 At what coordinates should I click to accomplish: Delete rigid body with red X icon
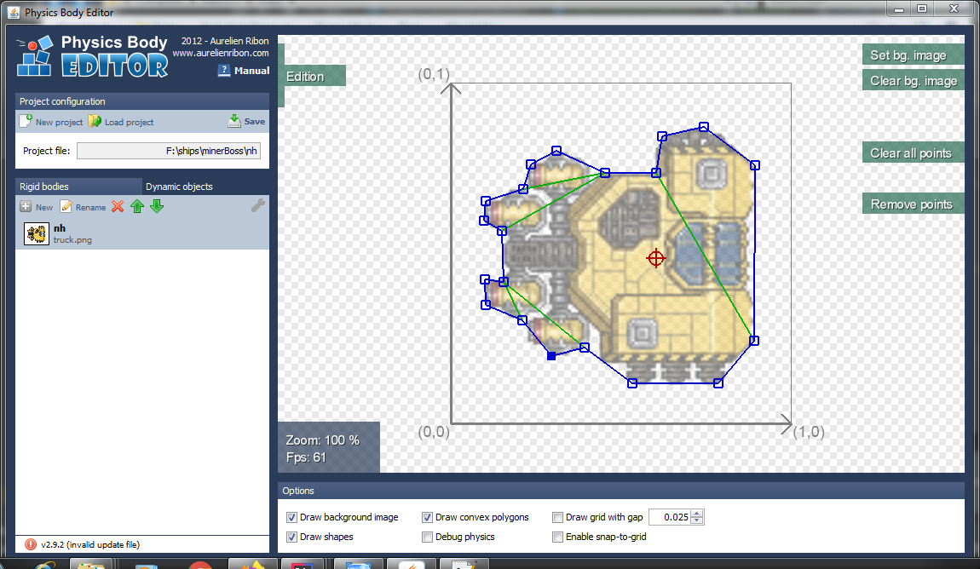coord(118,206)
